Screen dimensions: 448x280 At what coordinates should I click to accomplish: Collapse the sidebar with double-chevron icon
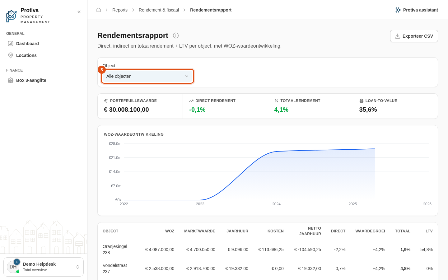pyautogui.click(x=79, y=12)
